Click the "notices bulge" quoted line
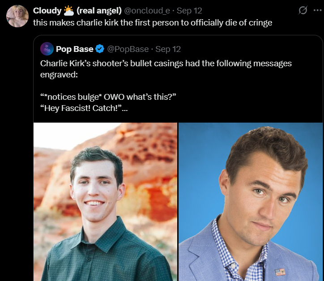 coord(108,97)
